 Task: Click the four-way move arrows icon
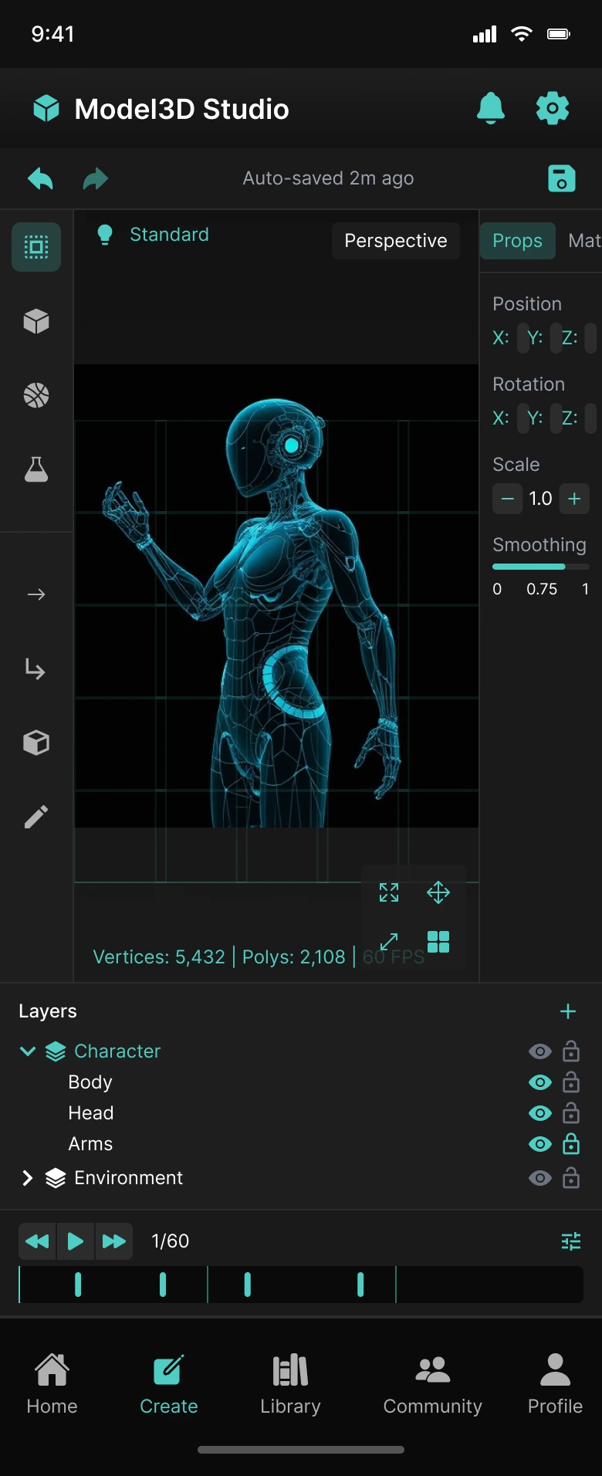[438, 893]
